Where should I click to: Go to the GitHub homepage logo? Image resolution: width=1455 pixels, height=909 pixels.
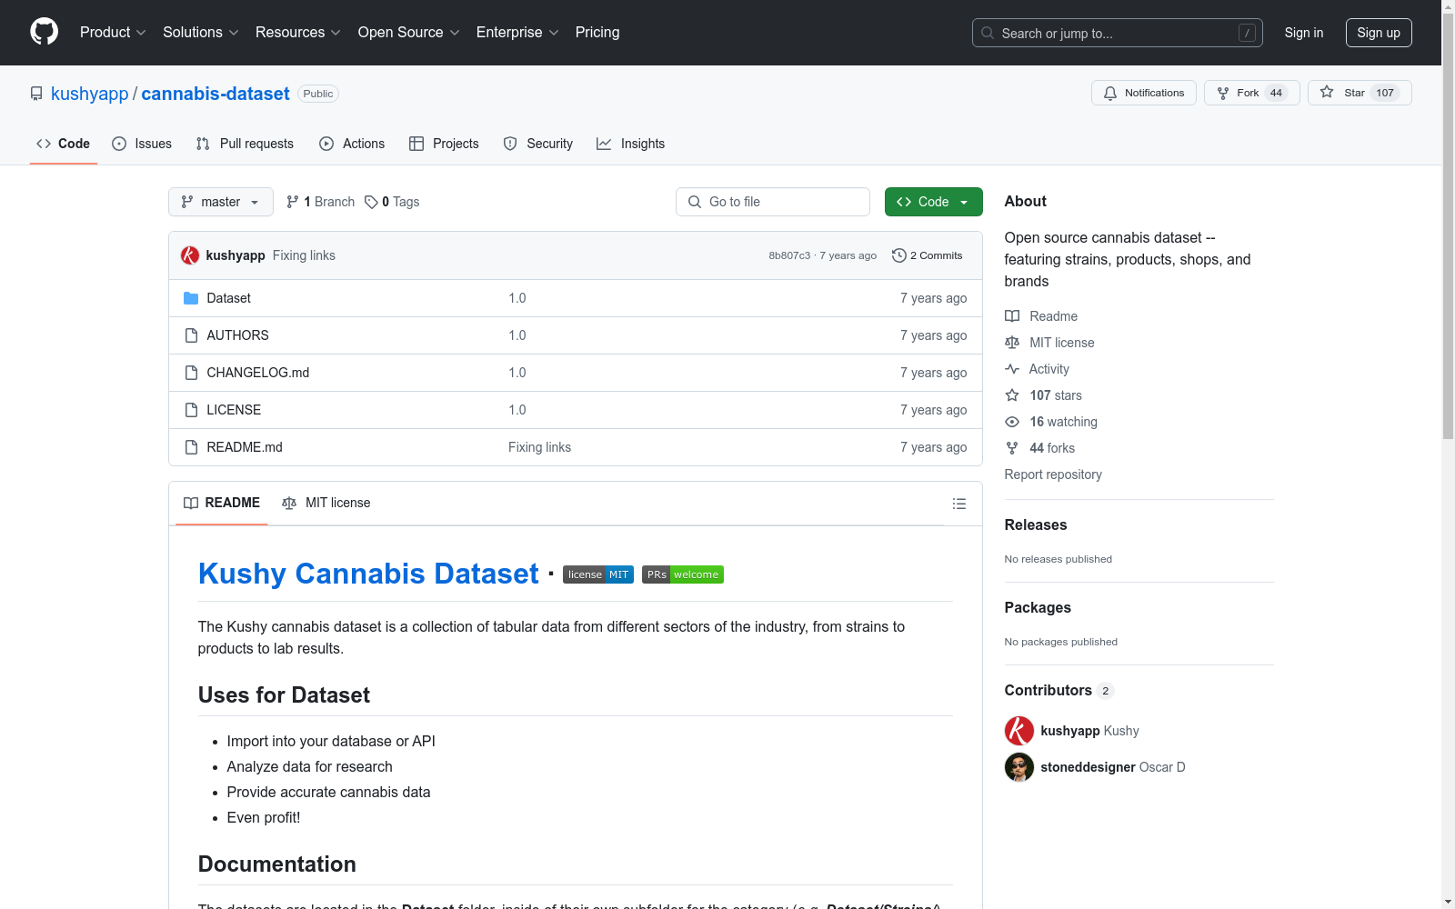click(44, 32)
